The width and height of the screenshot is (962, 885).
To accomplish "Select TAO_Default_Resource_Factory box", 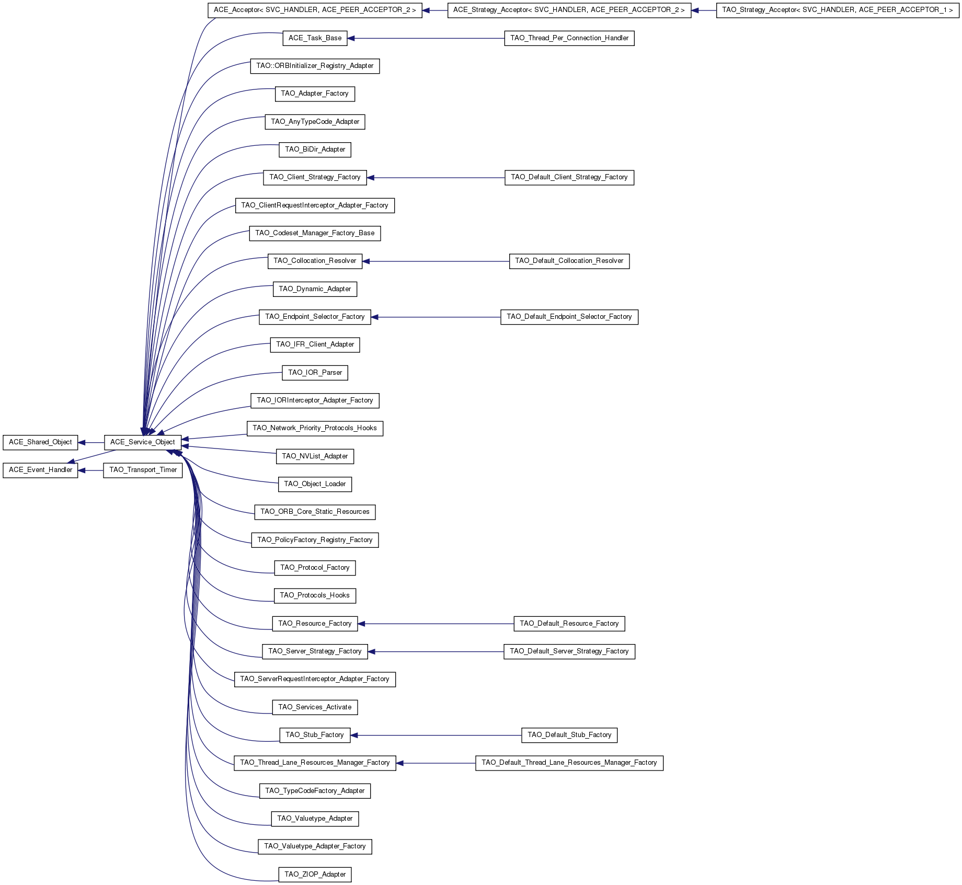I will (569, 624).
